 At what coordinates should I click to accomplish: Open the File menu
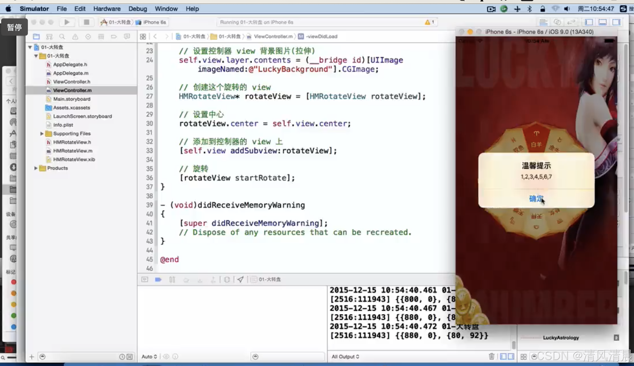click(62, 9)
